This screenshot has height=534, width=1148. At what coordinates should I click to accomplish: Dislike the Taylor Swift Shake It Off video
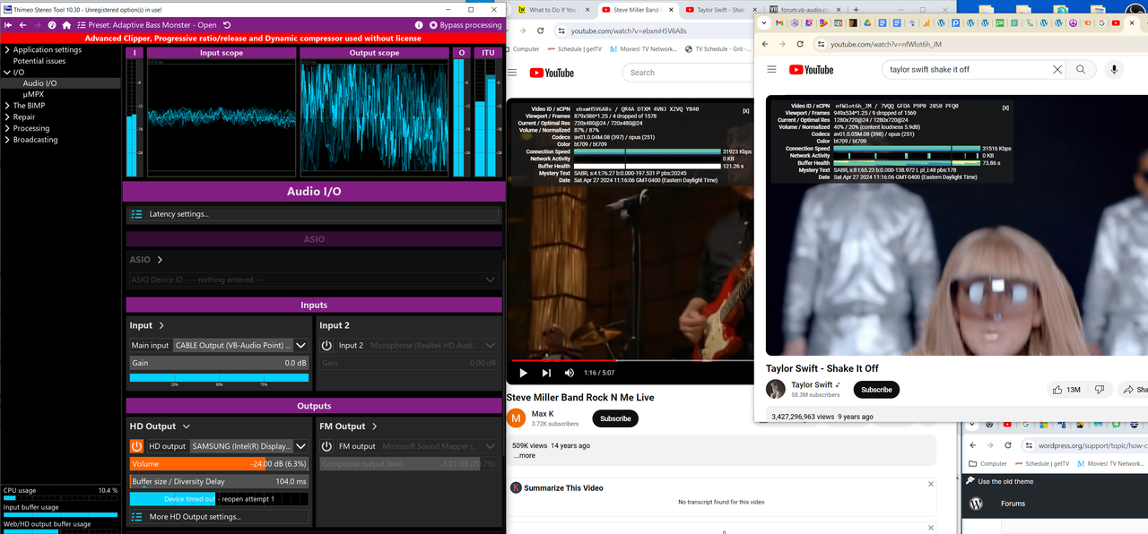[1100, 390]
